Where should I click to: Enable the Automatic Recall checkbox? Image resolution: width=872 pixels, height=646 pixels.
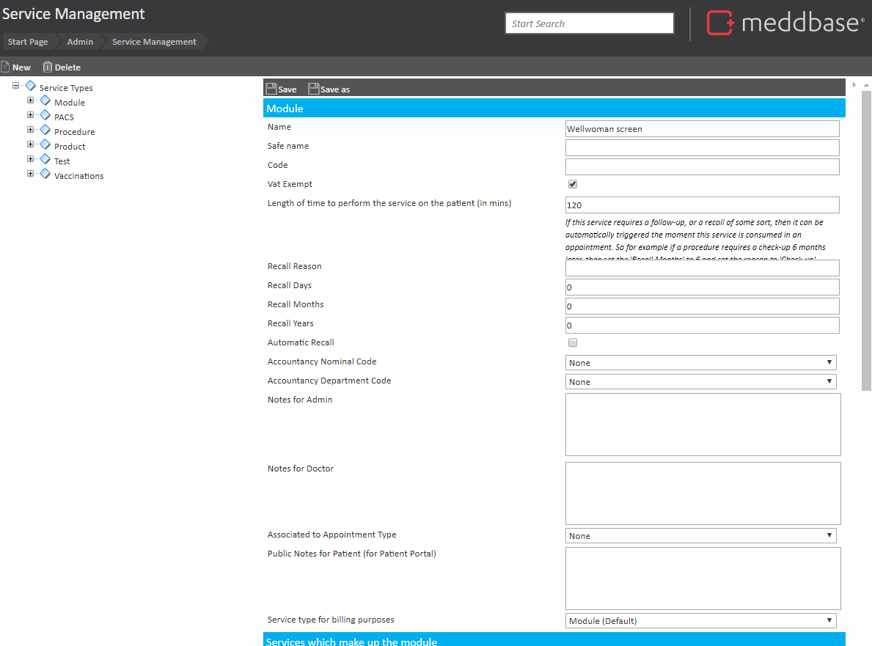573,342
